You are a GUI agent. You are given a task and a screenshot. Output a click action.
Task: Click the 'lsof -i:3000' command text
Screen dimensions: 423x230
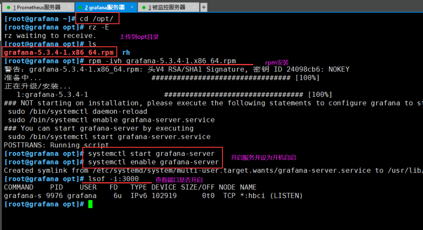[x=114, y=179]
